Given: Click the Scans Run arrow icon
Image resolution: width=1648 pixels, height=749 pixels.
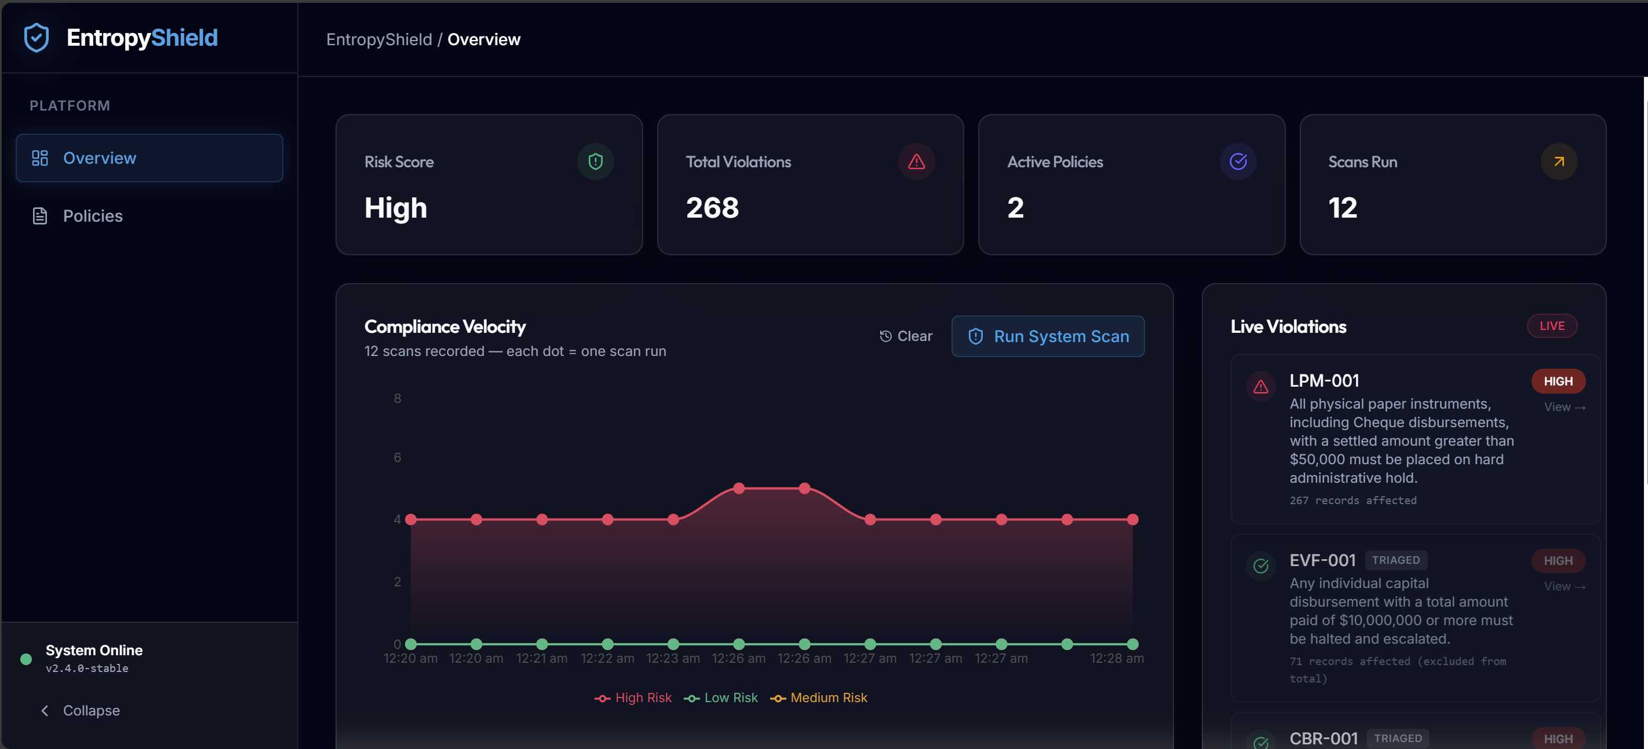Looking at the screenshot, I should 1559,161.
